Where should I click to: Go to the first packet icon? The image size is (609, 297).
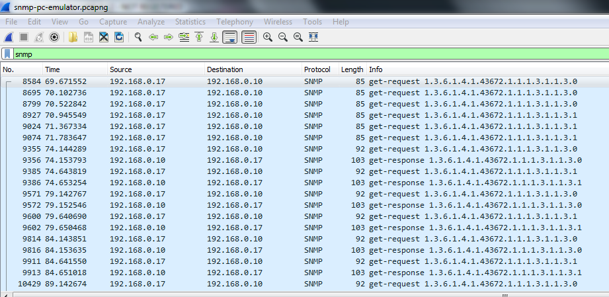pos(198,37)
